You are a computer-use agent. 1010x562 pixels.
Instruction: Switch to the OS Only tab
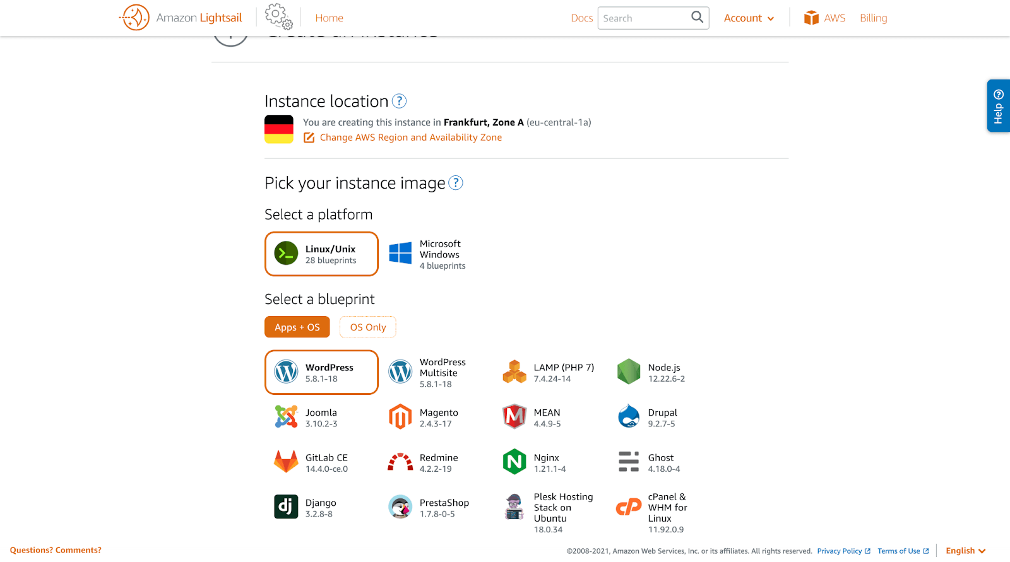(367, 327)
